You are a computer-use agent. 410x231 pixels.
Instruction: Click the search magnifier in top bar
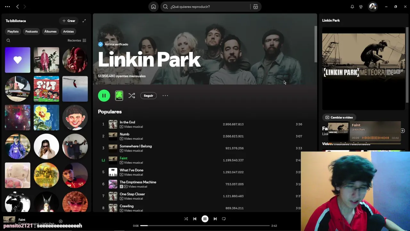point(165,6)
